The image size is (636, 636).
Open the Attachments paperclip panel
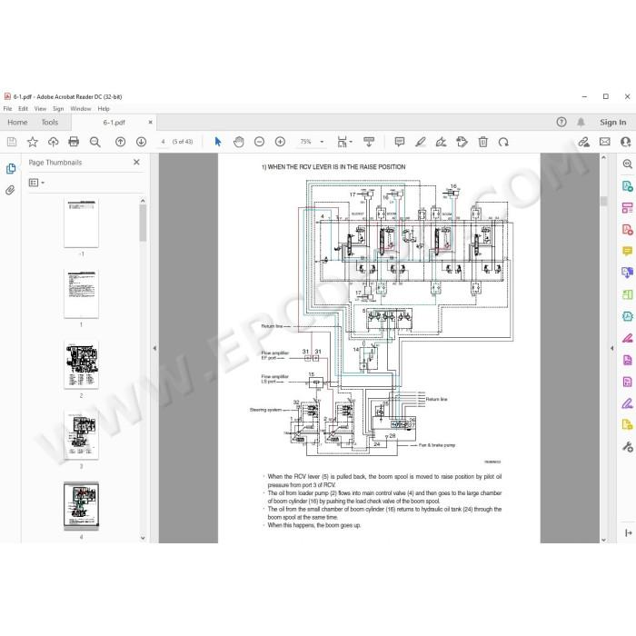(11, 190)
